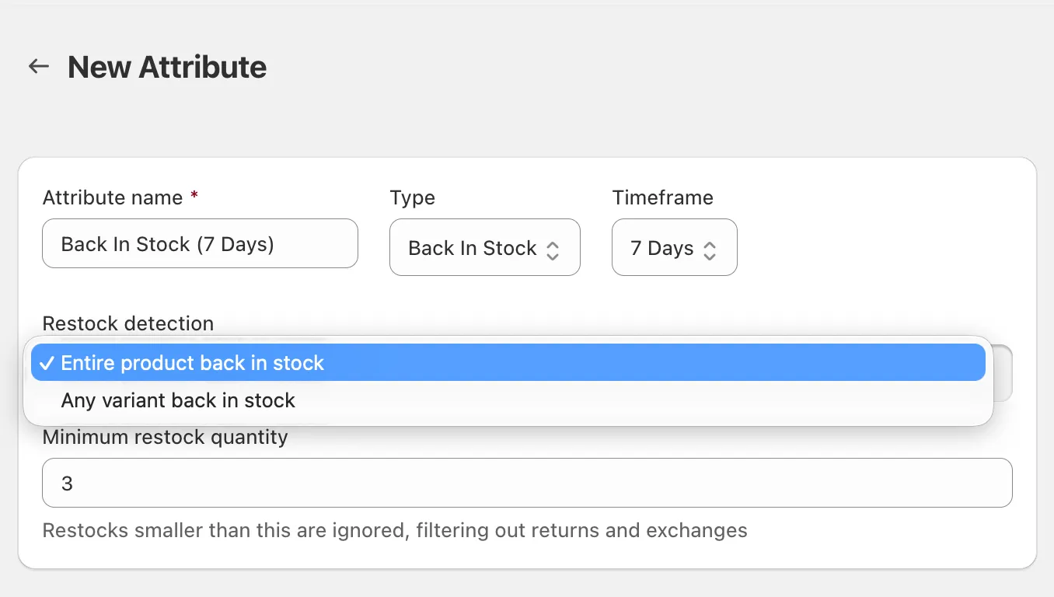Viewport: 1054px width, 597px height.
Task: Go back using the left arrow icon
Action: 39,67
